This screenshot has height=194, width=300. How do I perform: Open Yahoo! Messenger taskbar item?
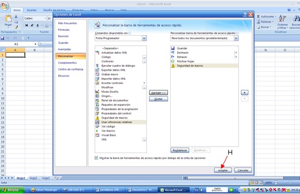coord(44,190)
